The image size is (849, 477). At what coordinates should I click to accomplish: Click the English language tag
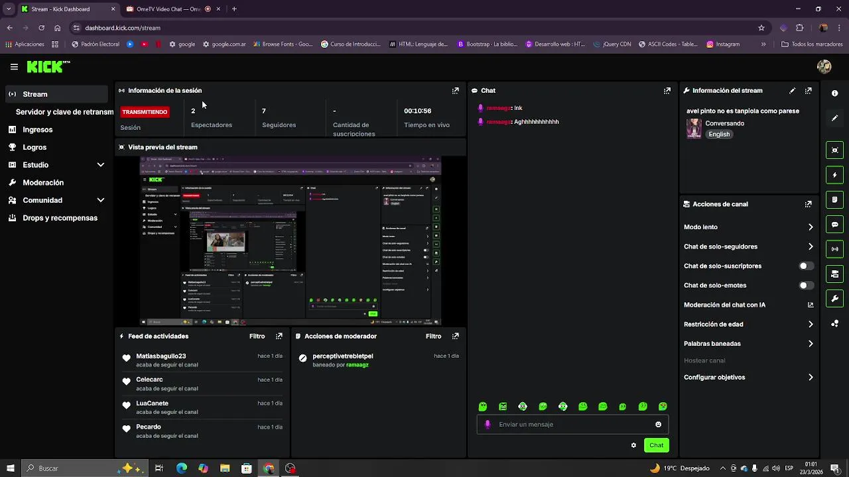(719, 134)
